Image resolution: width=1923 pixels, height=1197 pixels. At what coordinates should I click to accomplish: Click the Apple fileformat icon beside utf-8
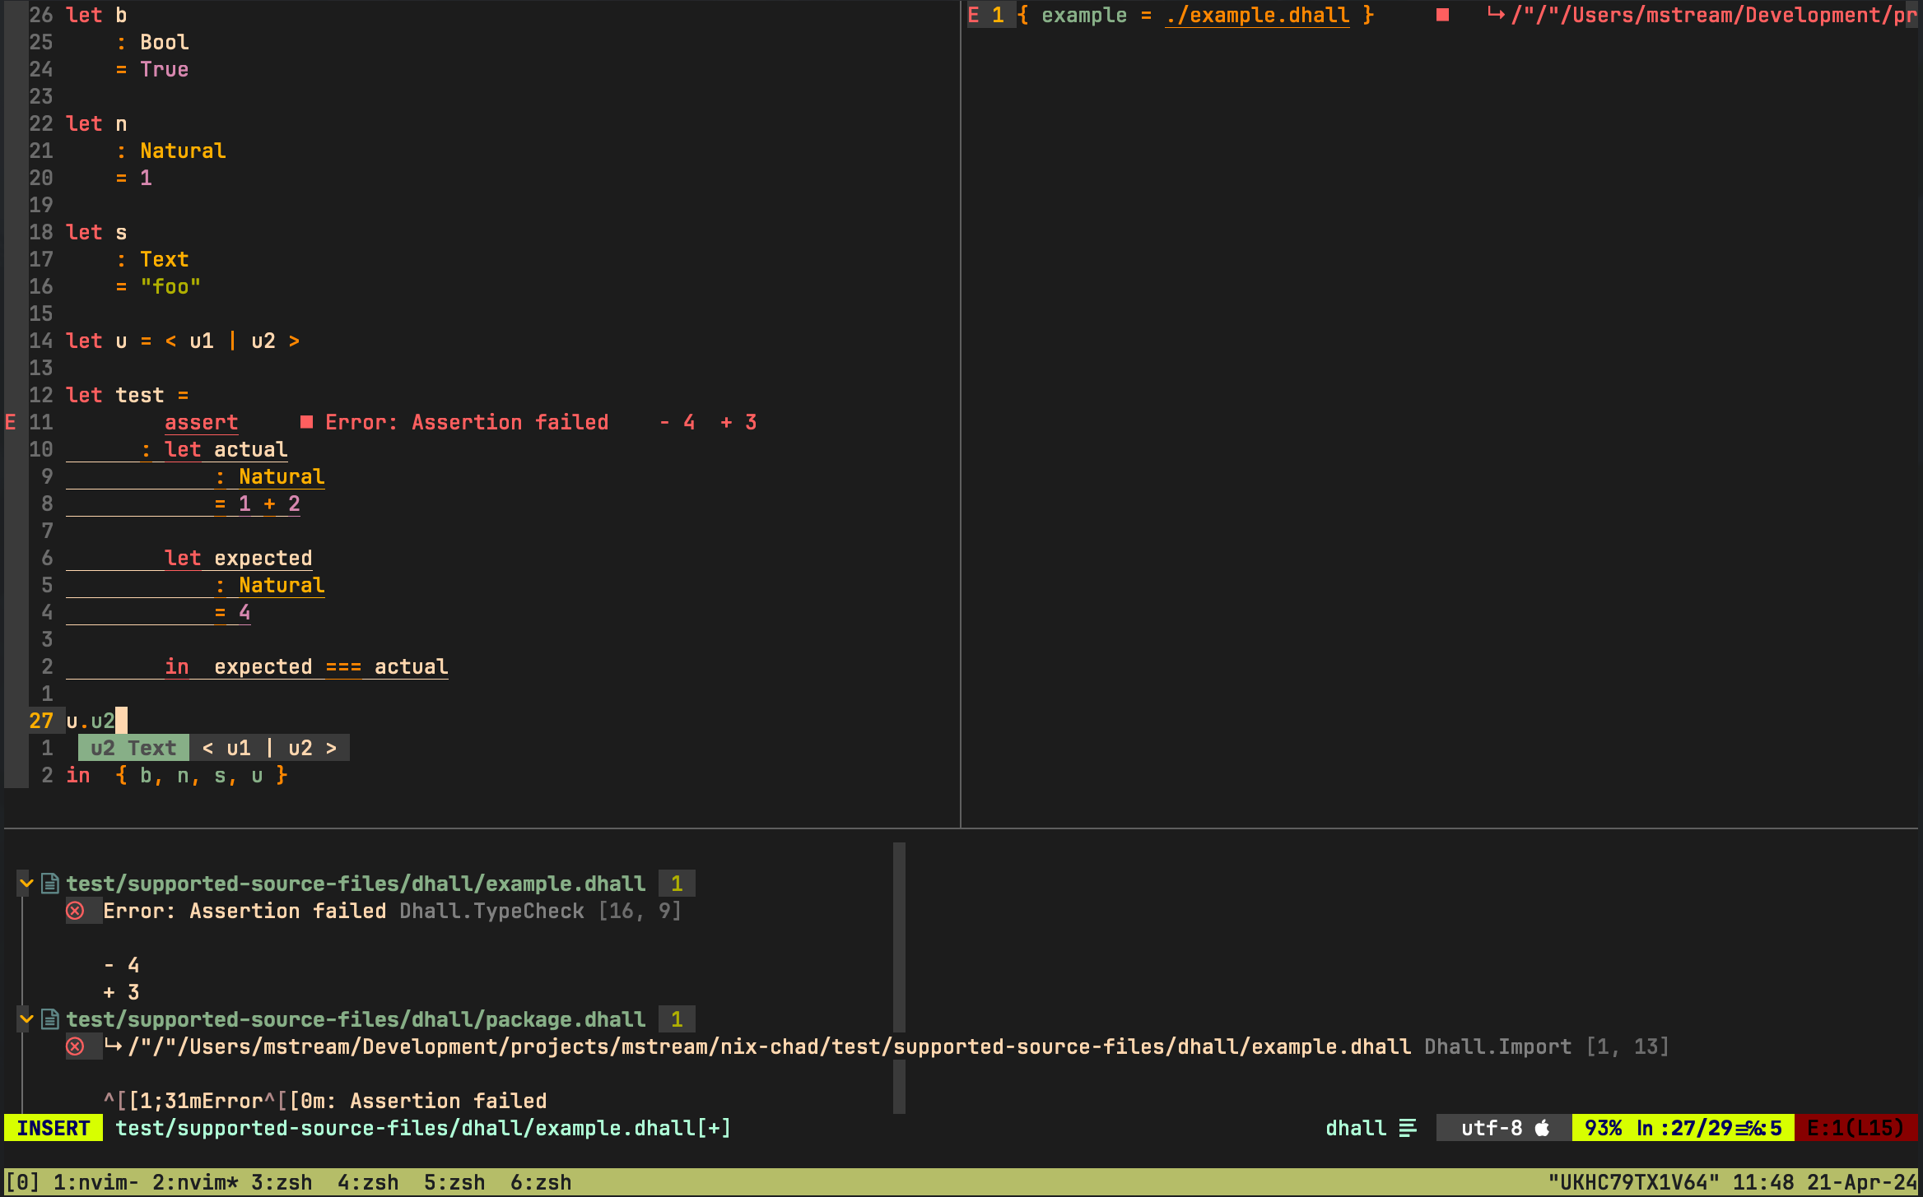pyautogui.click(x=1542, y=1128)
